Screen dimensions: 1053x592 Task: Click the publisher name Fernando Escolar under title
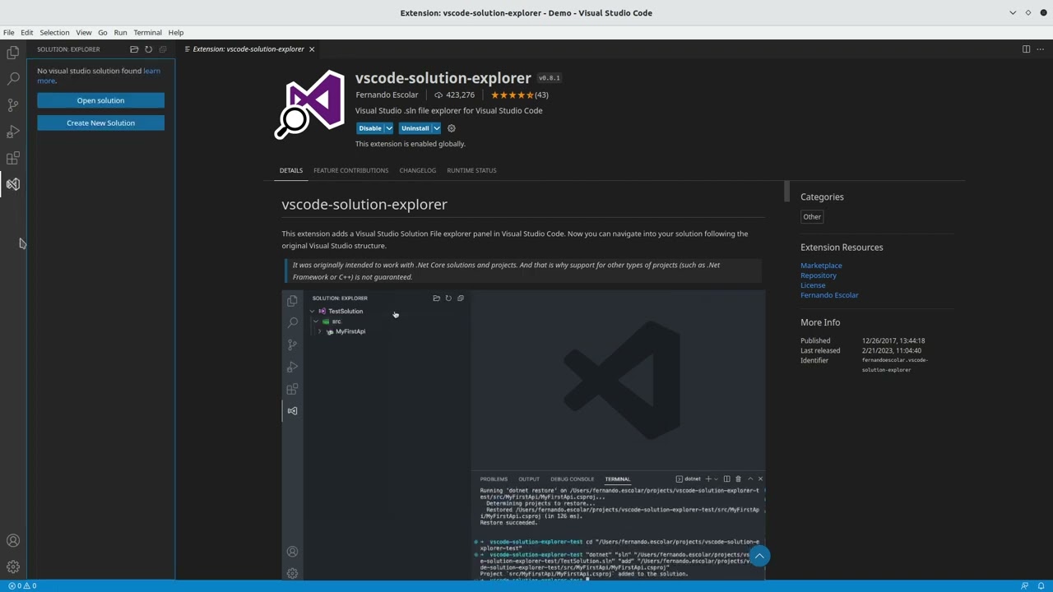387,95
